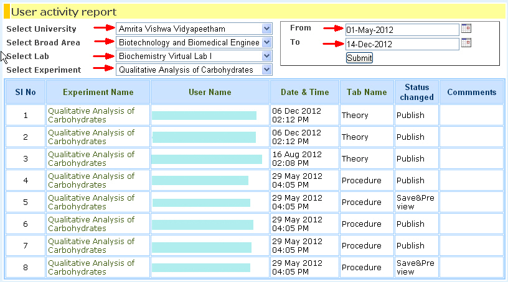
Task: Click the User Name column header
Action: pos(210,92)
